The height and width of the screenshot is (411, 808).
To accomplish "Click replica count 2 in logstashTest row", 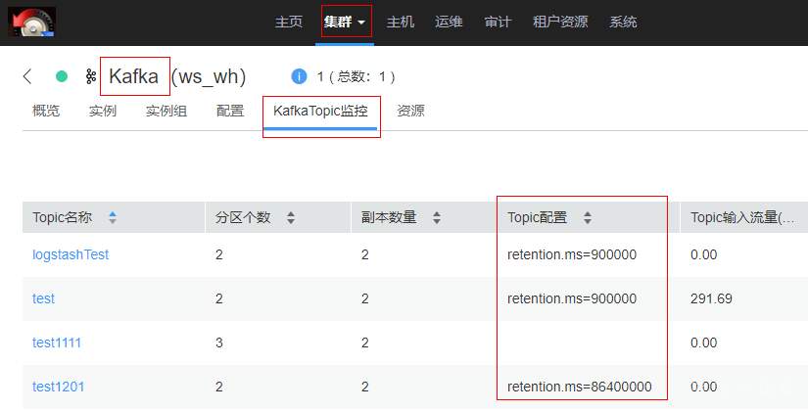I will (365, 255).
